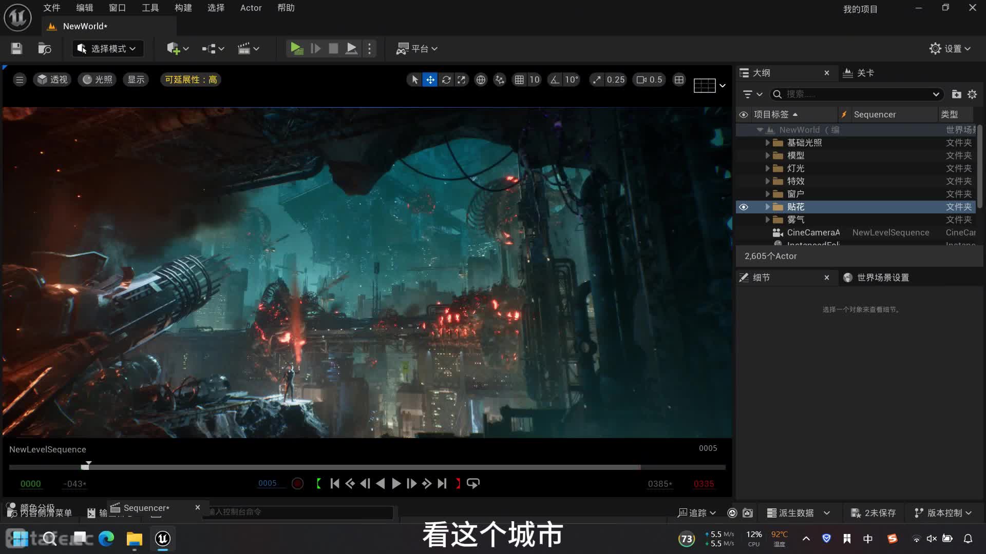Click the outliner 搜索 search field

[x=857, y=94]
